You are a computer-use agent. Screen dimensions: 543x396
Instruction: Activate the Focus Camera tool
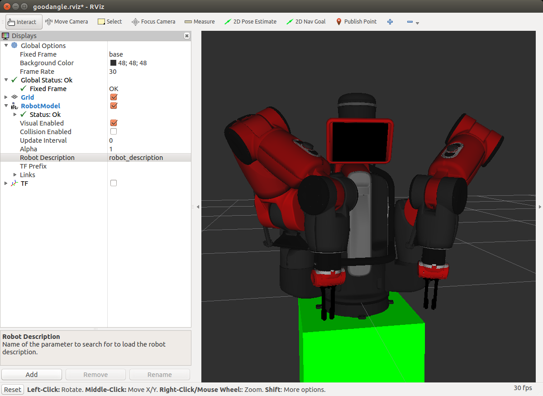coord(153,22)
